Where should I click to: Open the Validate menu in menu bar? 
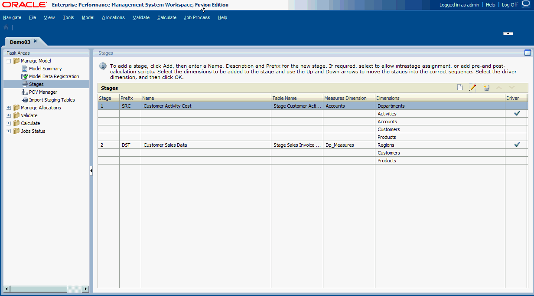click(141, 17)
